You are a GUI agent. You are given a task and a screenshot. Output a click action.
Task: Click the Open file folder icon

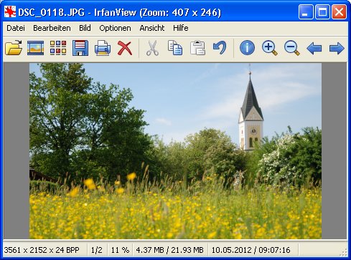click(14, 48)
